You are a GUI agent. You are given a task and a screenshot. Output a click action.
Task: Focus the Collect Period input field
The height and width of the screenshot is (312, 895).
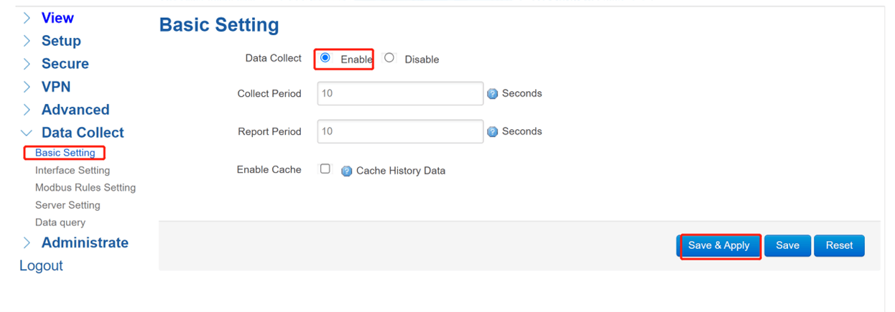[x=400, y=93]
